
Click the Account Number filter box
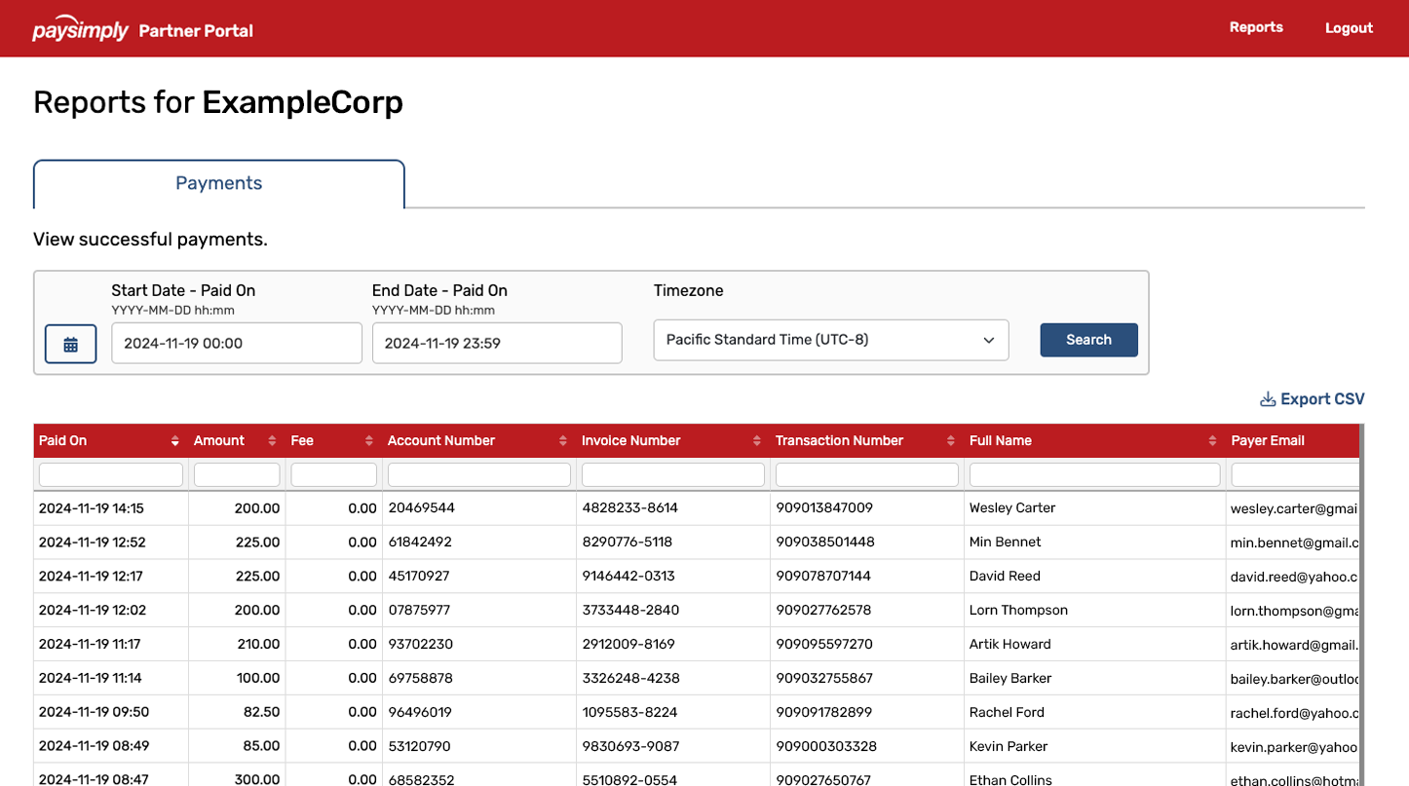click(479, 474)
